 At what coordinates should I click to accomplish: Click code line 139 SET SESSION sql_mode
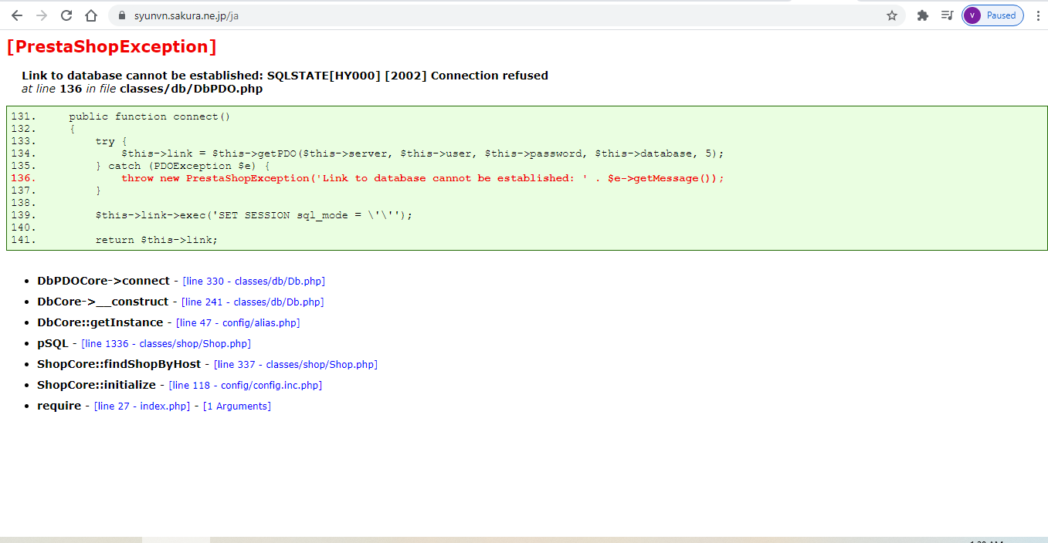254,215
